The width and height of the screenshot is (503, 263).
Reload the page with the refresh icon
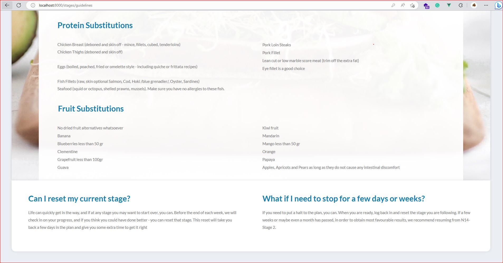19,5
